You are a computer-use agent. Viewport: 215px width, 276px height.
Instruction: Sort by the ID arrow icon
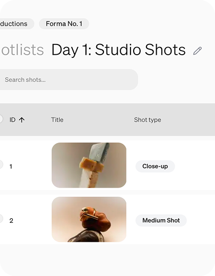click(21, 120)
